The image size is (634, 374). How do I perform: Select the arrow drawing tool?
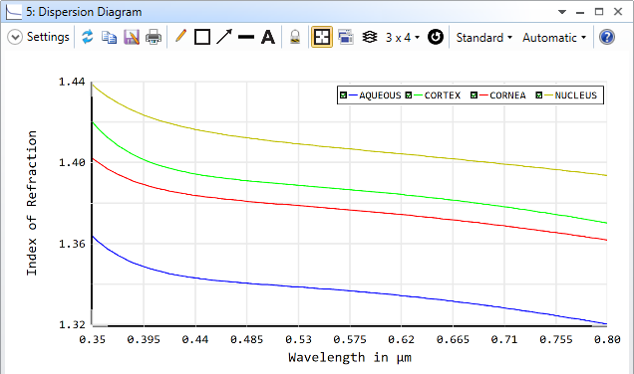[224, 37]
